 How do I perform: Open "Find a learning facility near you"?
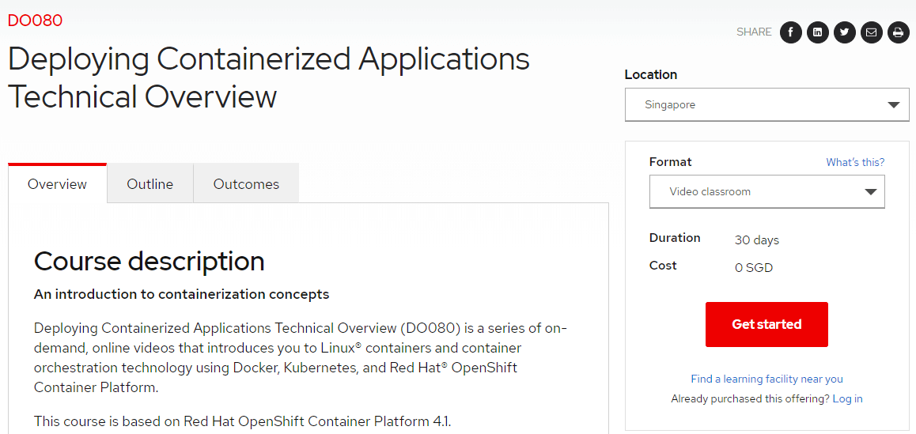(766, 379)
